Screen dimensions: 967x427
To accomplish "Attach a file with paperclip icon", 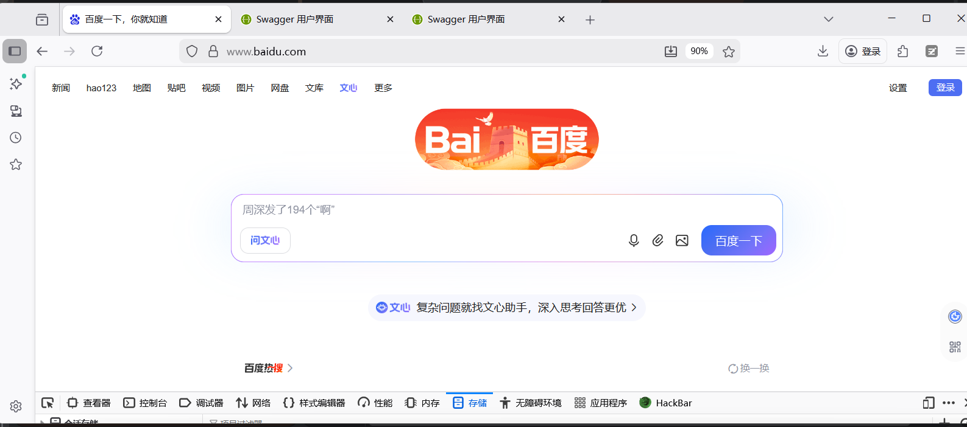I will 658,240.
